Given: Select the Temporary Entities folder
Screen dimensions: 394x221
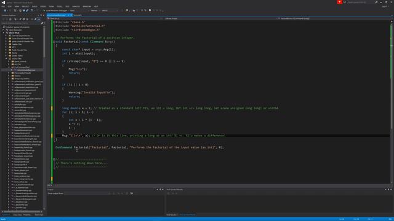Looking at the screenshot, I should tap(22, 79).
